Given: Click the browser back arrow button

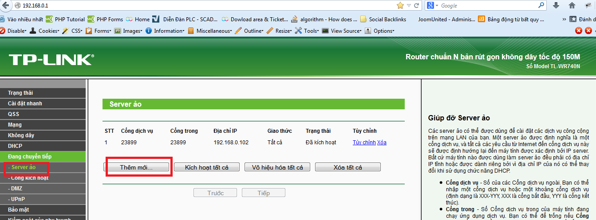Looking at the screenshot, I should coord(5,6).
